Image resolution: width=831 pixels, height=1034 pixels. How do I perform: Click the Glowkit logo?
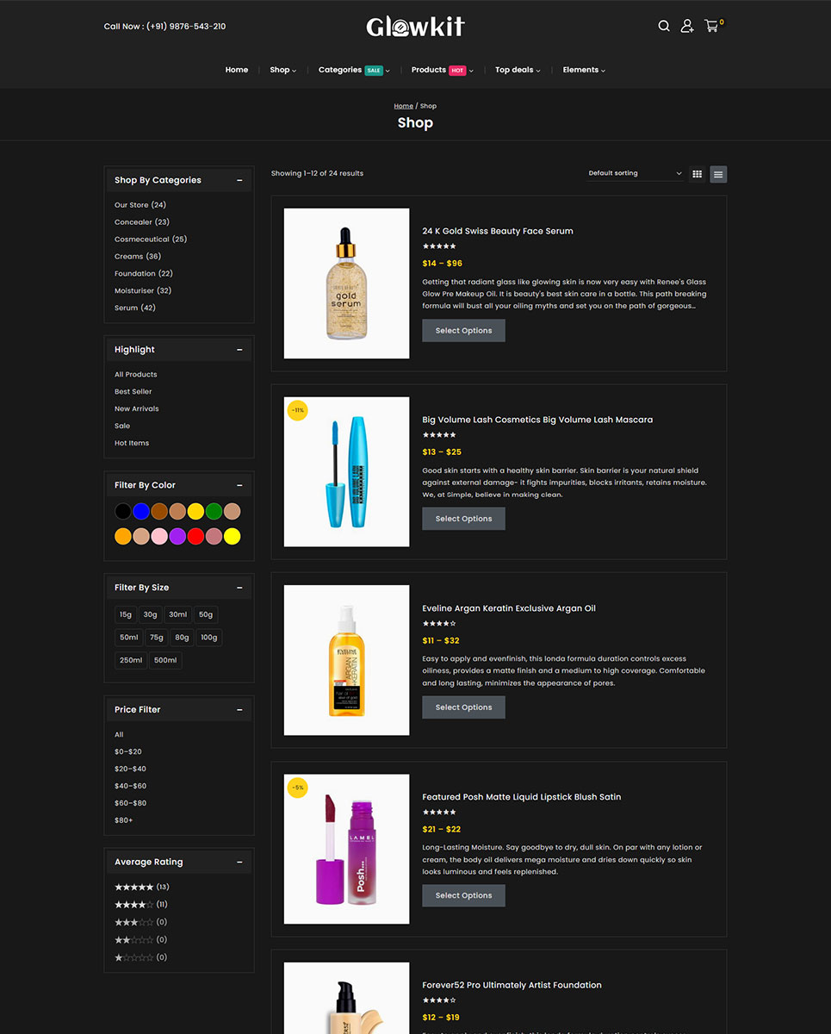click(415, 27)
